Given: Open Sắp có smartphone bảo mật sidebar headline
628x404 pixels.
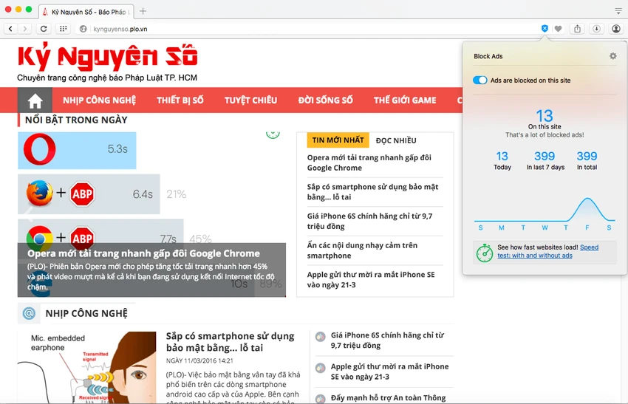Looking at the screenshot, I should pos(372,192).
